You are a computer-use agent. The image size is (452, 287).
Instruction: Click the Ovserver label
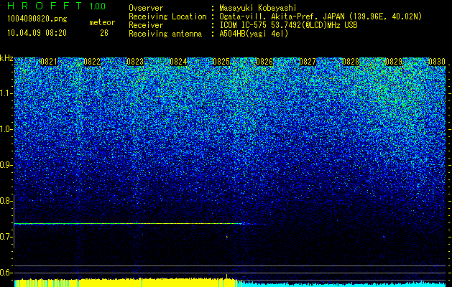coord(146,9)
